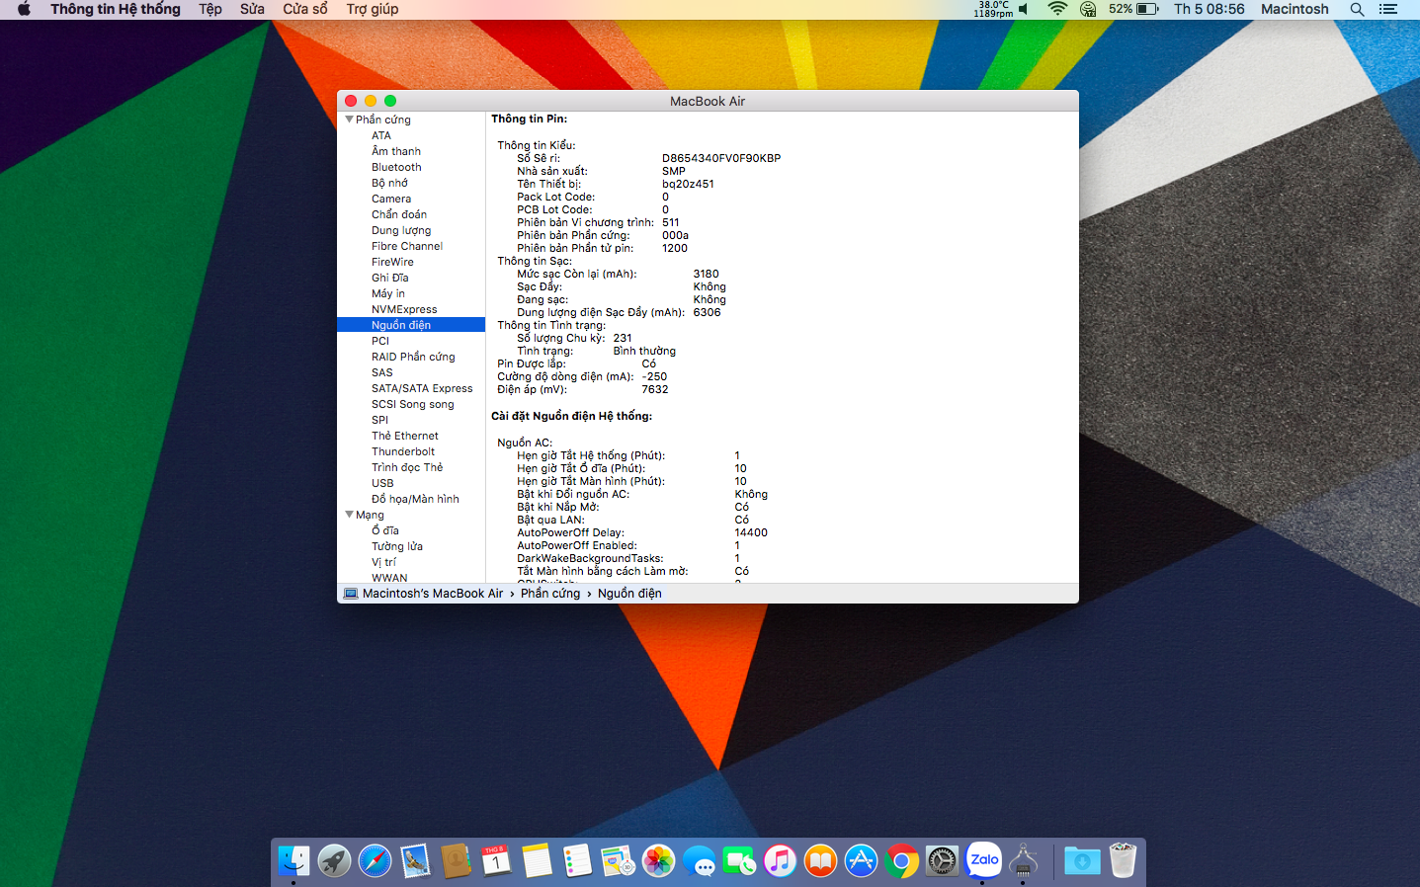Click Phần cứng in the path bar
Screen dimensions: 1420x887
coord(550,594)
